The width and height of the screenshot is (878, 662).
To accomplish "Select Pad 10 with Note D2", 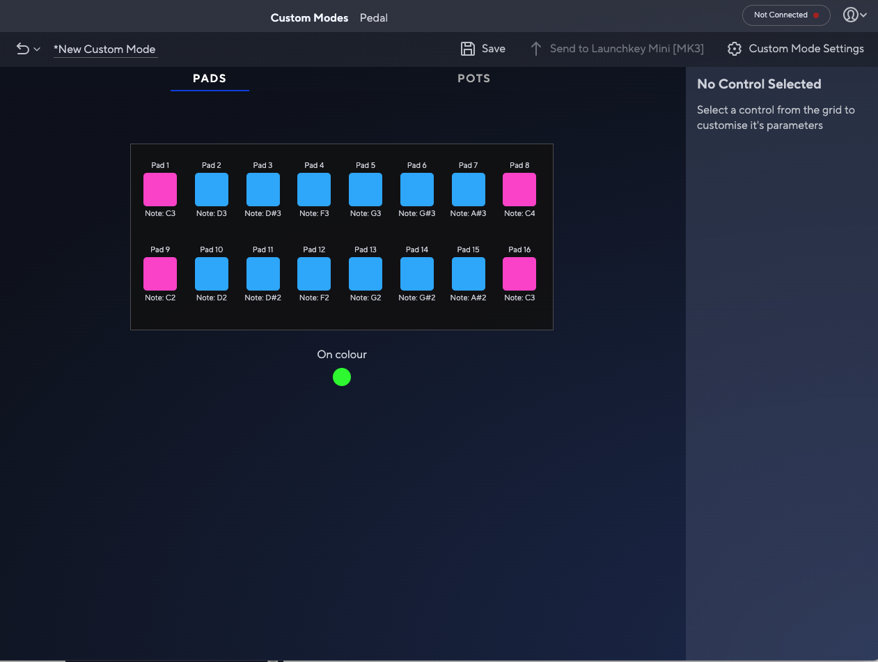I will click(212, 274).
